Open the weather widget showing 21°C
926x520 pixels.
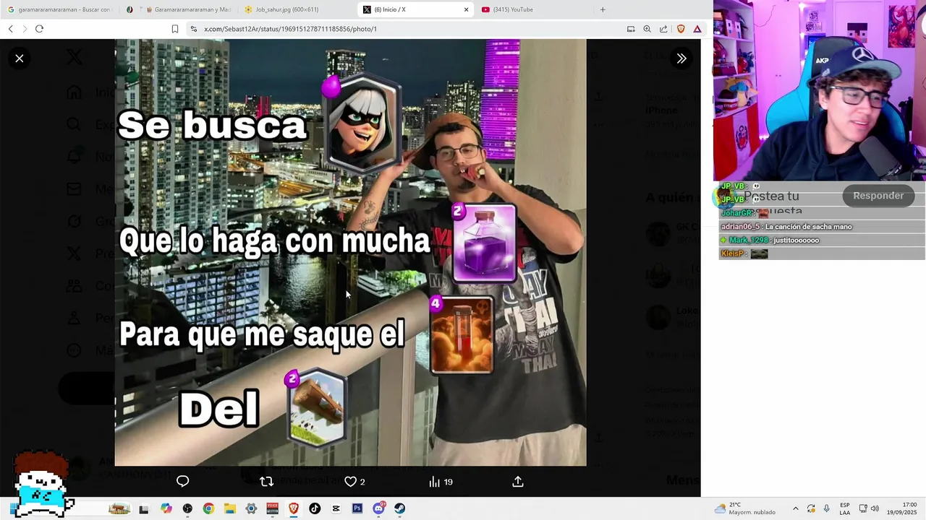[x=744, y=508]
